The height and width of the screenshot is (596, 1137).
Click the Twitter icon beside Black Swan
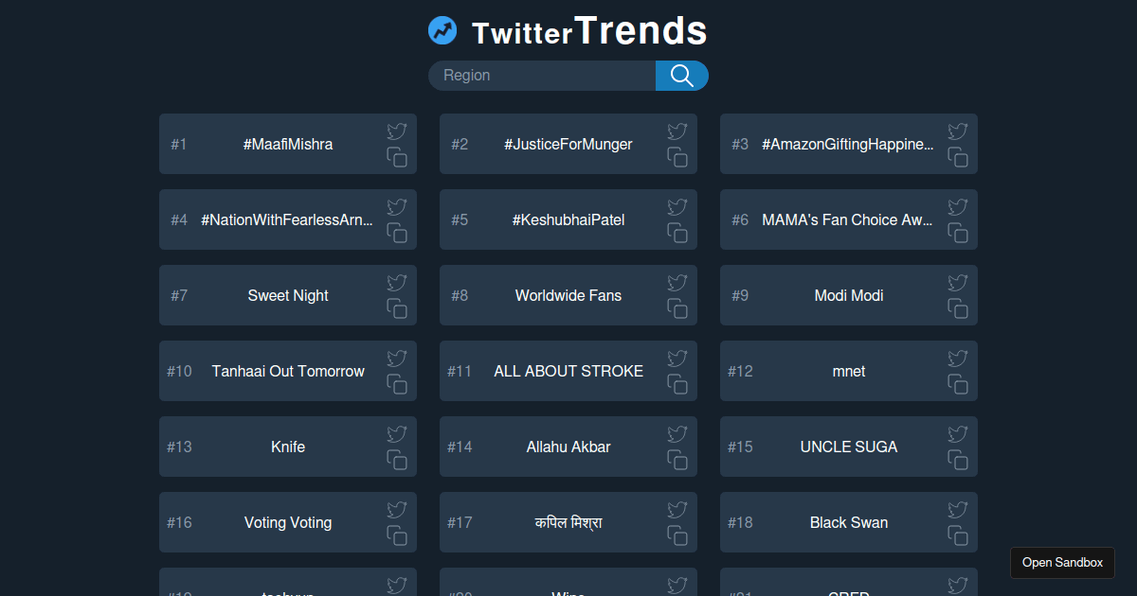(957, 510)
